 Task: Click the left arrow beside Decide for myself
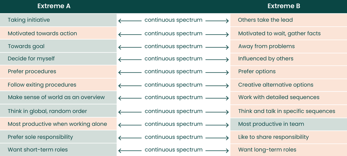[129, 60]
